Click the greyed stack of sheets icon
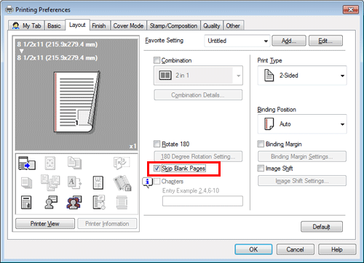This screenshot has height=263, width=364. [x=26, y=182]
